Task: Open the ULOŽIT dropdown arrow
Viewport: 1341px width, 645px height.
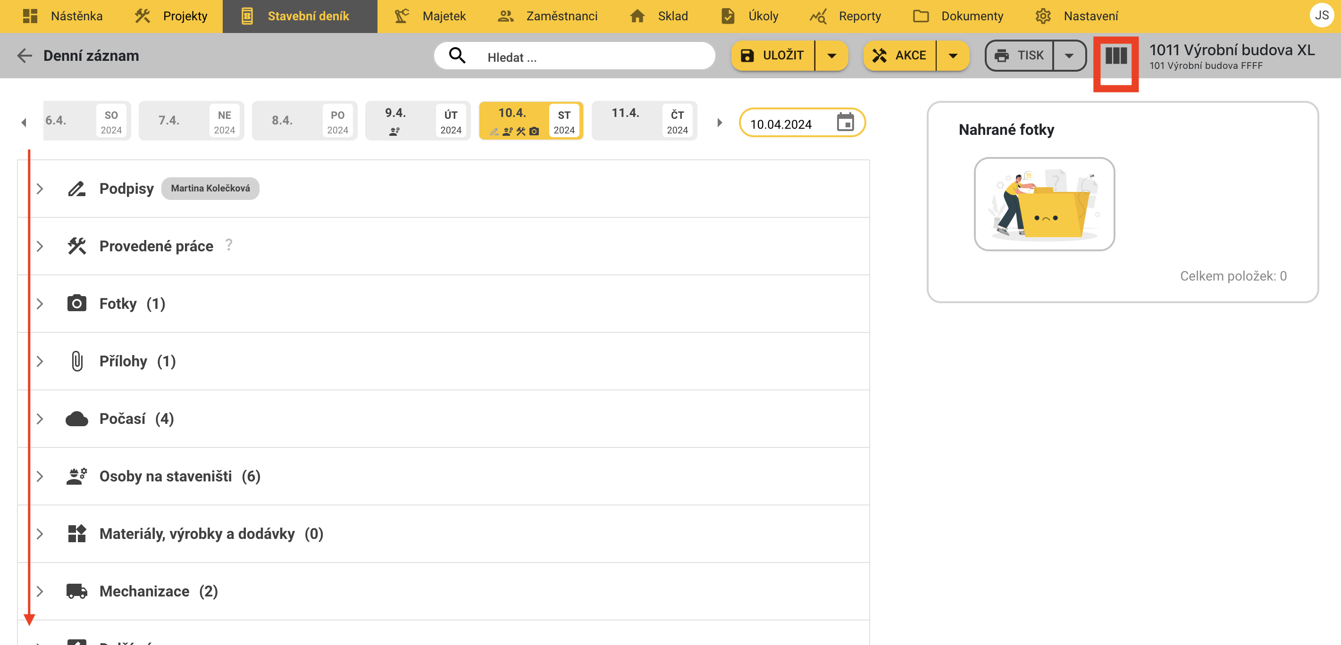Action: (831, 56)
